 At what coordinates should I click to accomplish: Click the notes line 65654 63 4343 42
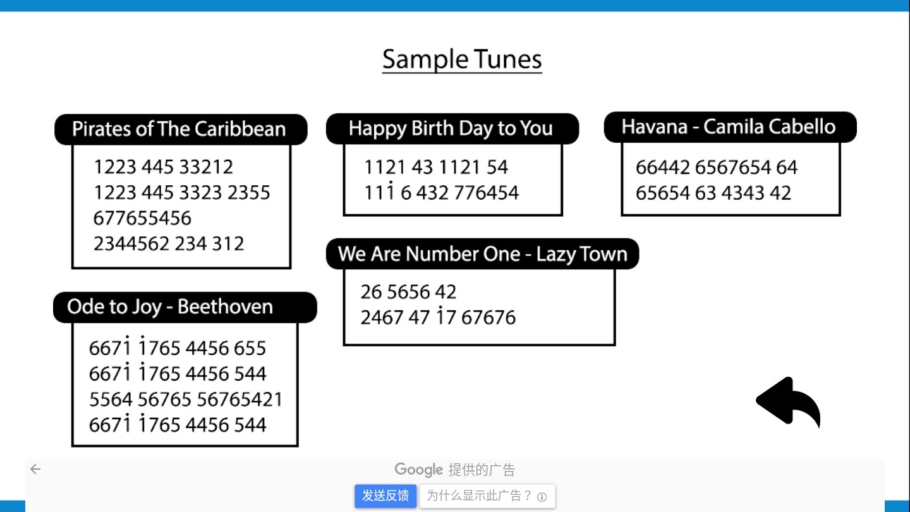tap(713, 192)
